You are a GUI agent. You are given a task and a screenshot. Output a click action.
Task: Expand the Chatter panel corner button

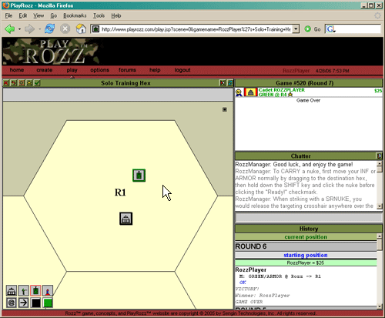click(379, 156)
